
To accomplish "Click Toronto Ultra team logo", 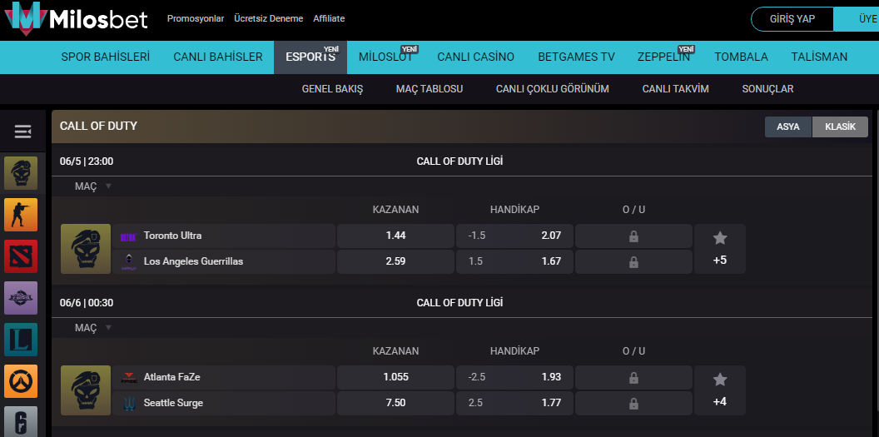I will coord(128,236).
